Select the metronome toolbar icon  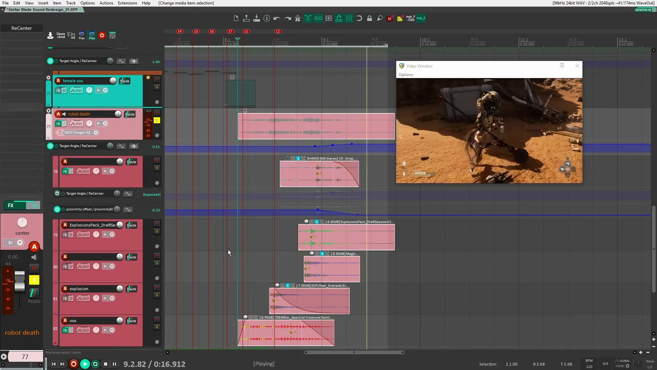[297, 18]
